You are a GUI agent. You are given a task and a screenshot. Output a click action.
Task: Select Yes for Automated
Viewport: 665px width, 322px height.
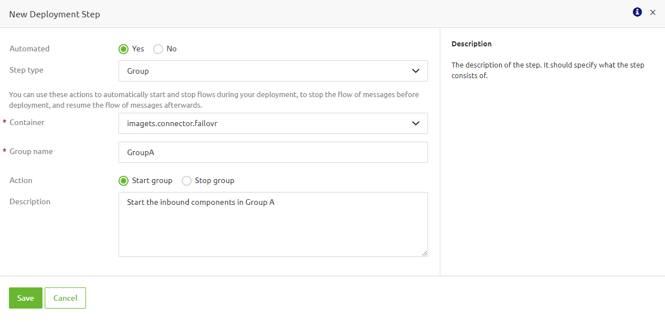(123, 49)
